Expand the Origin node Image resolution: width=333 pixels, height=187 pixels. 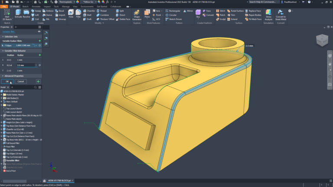[1, 105]
